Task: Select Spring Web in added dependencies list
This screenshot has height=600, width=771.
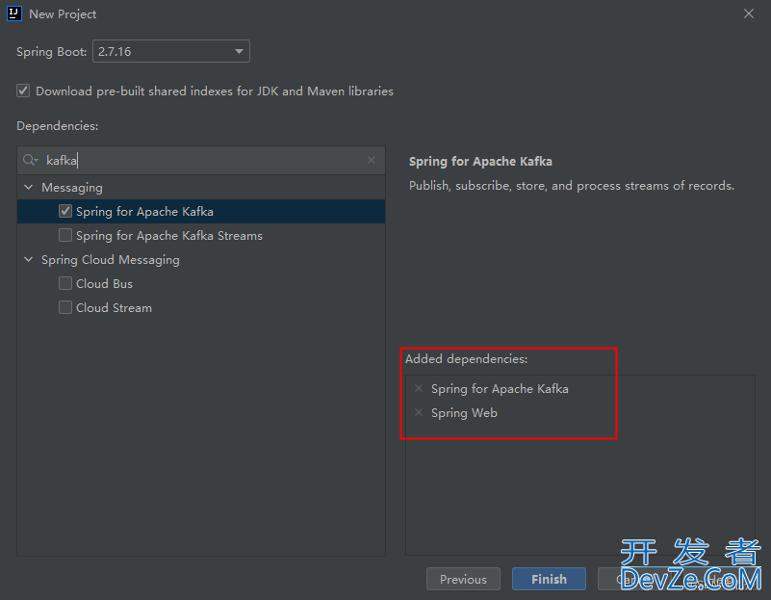Action: [464, 413]
